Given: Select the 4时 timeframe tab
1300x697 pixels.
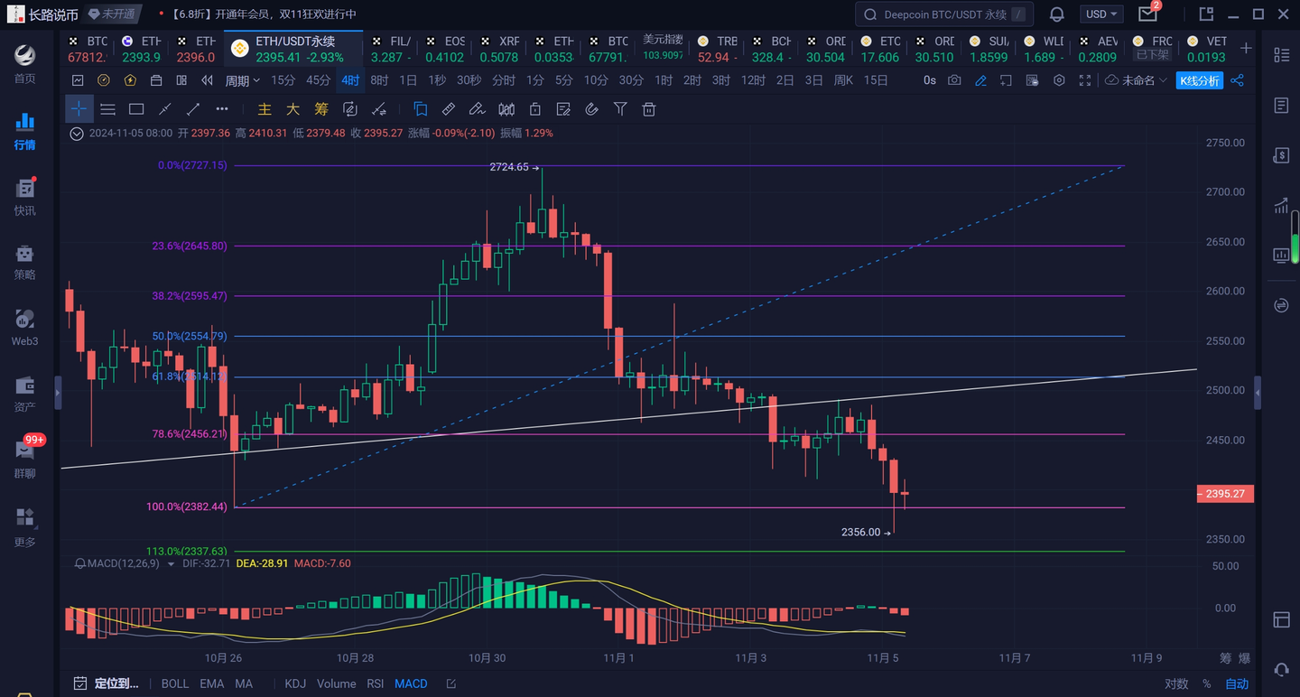Looking at the screenshot, I should (350, 80).
